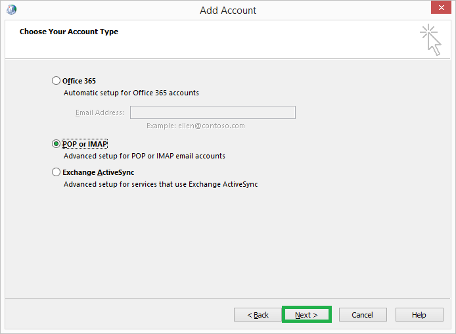Click the "Choose Your Account Type" heading

[69, 32]
